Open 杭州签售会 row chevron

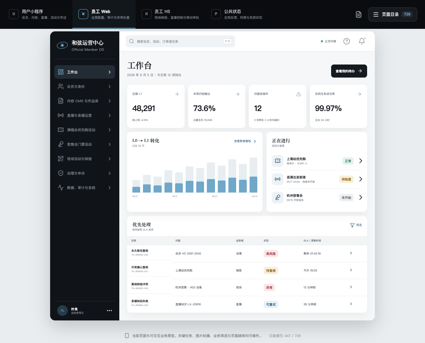[361, 197]
